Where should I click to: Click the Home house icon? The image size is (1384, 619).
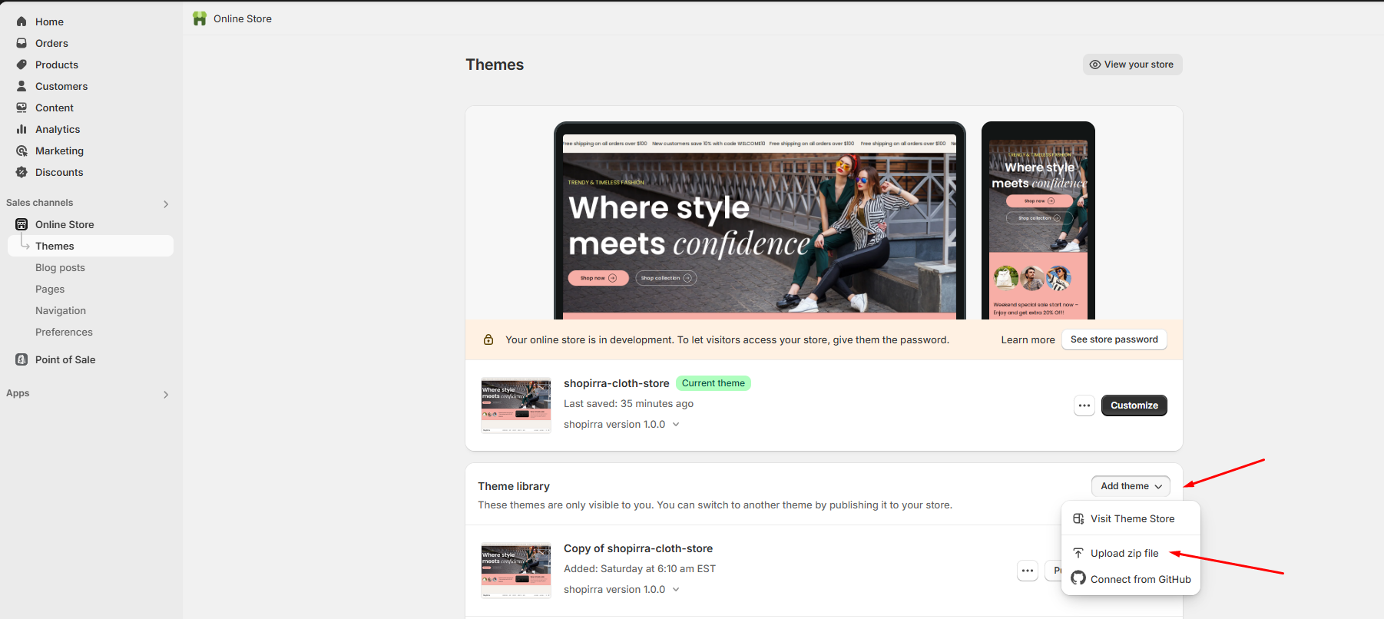point(22,22)
